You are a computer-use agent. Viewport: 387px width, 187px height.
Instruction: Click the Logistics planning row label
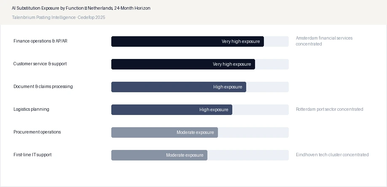click(31, 109)
